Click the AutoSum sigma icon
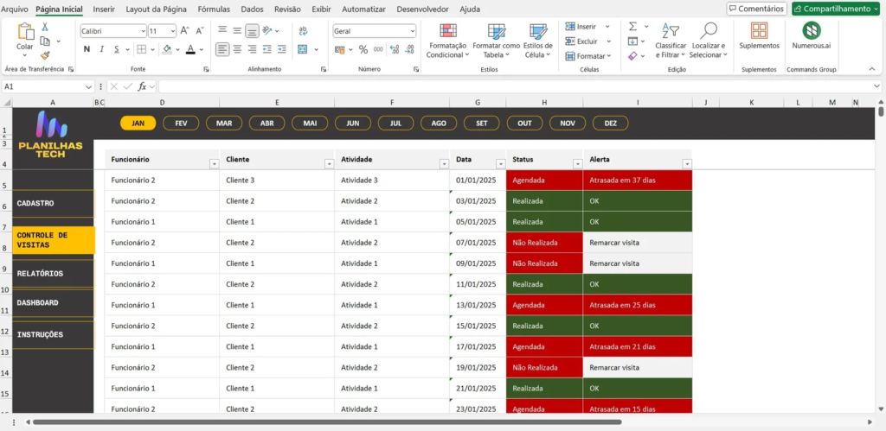The image size is (886, 431). pyautogui.click(x=632, y=27)
